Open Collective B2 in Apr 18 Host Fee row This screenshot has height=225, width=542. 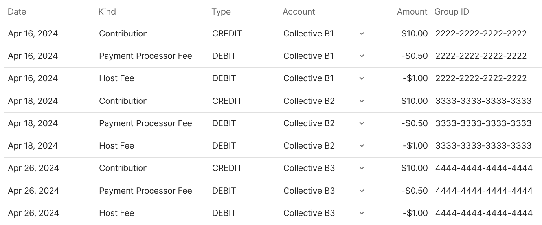309,146
